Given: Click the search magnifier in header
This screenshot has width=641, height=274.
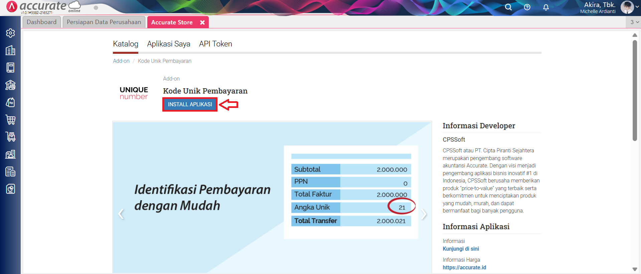Looking at the screenshot, I should click(x=508, y=7).
